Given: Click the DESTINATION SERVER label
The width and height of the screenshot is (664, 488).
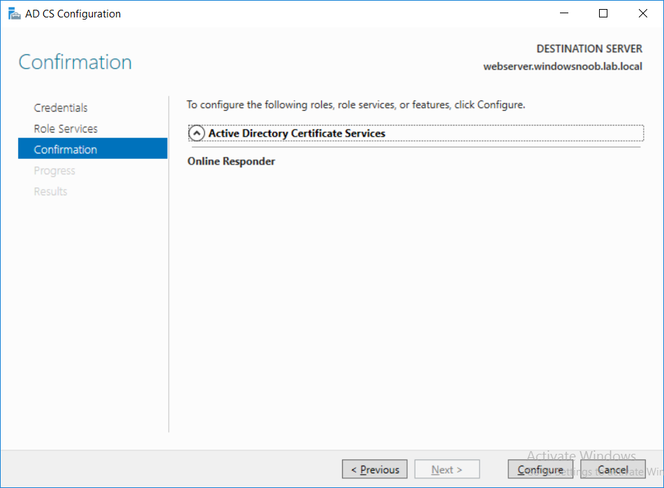Looking at the screenshot, I should pyautogui.click(x=589, y=49).
